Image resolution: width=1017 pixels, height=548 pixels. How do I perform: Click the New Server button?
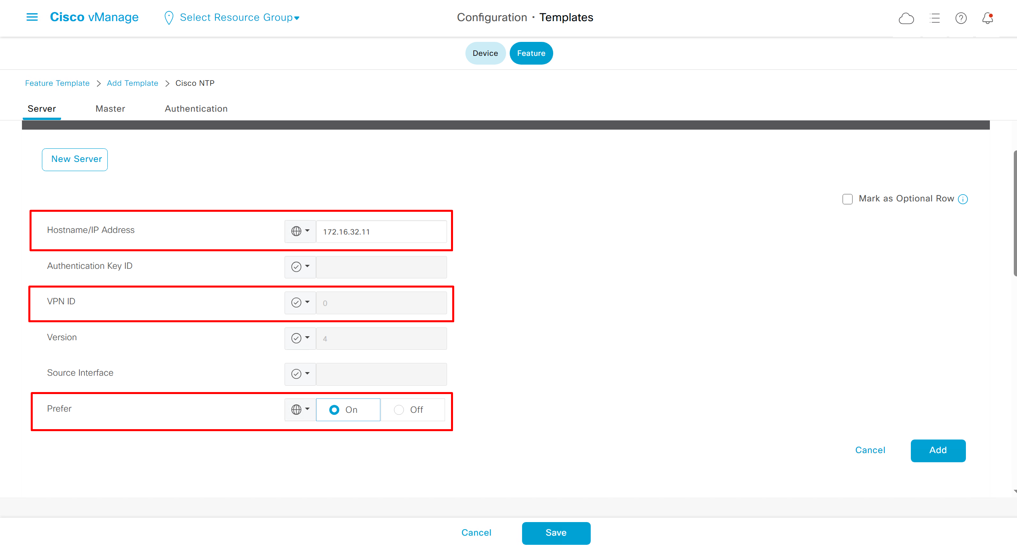(75, 159)
